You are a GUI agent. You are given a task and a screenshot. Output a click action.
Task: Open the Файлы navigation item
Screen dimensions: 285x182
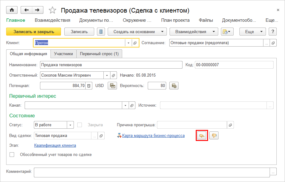click(206, 20)
